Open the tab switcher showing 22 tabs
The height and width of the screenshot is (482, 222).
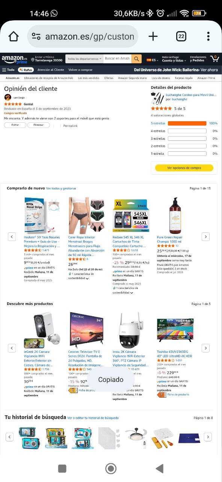click(181, 36)
